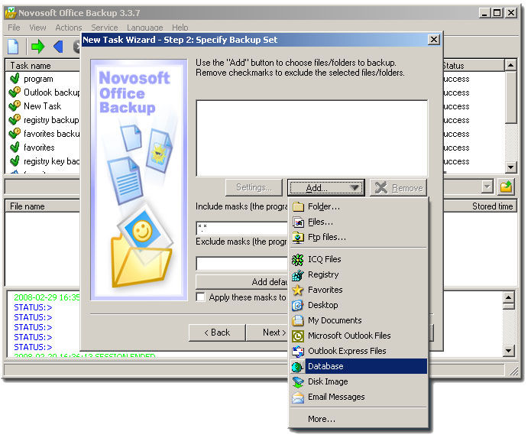Click the Include masks input field
Image resolution: width=531 pixels, height=438 pixels.
241,228
